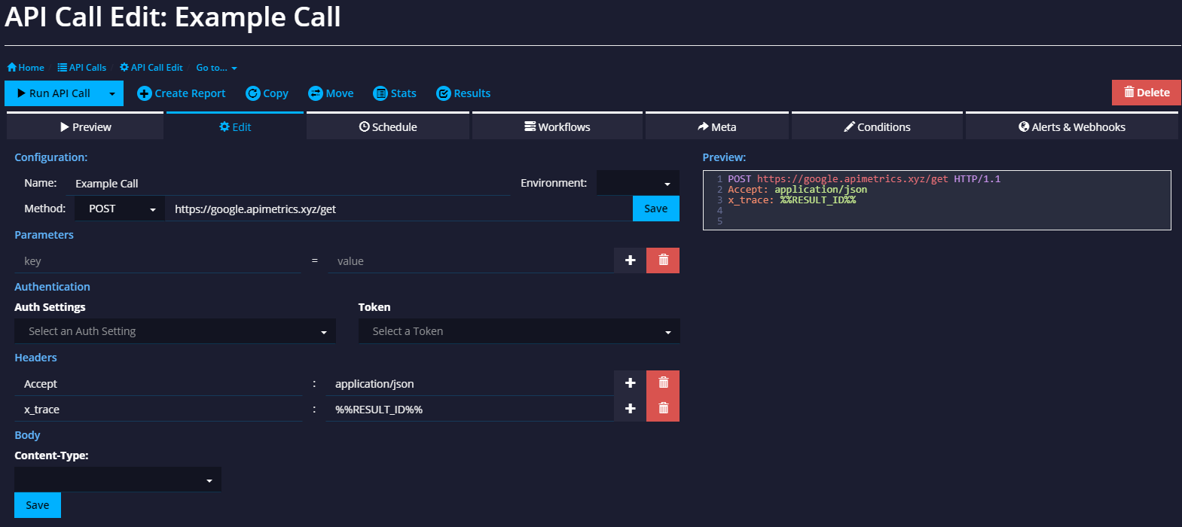Switch to the Preview tab

[x=85, y=126]
